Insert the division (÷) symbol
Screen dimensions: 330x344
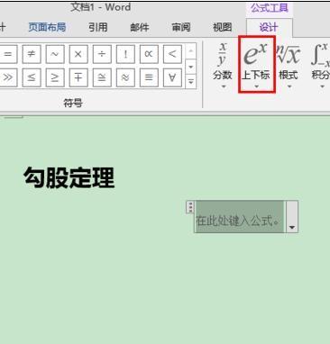pyautogui.click(x=102, y=54)
